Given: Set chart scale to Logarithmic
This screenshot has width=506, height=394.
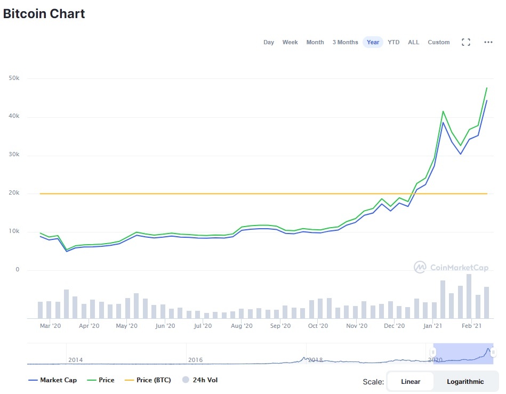Looking at the screenshot, I should (x=465, y=381).
